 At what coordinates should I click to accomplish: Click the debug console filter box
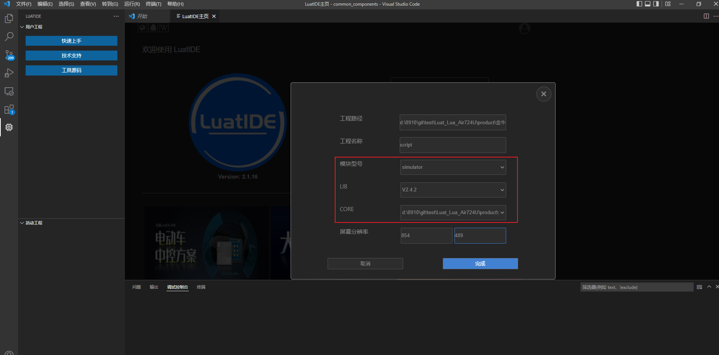coord(637,287)
